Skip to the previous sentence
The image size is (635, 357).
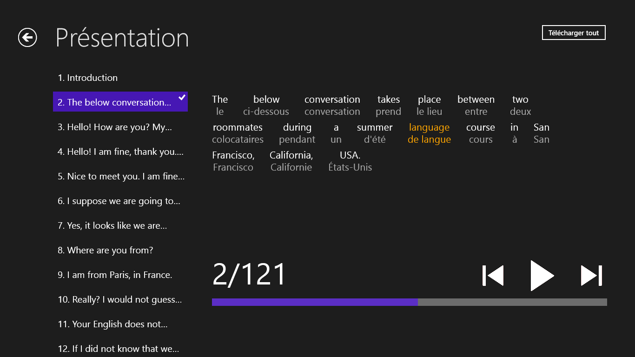493,276
